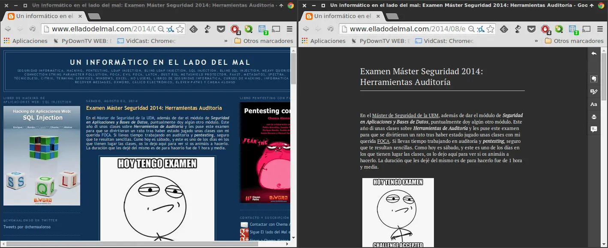
Task: Click address bar URL in right window
Action: (x=408, y=29)
